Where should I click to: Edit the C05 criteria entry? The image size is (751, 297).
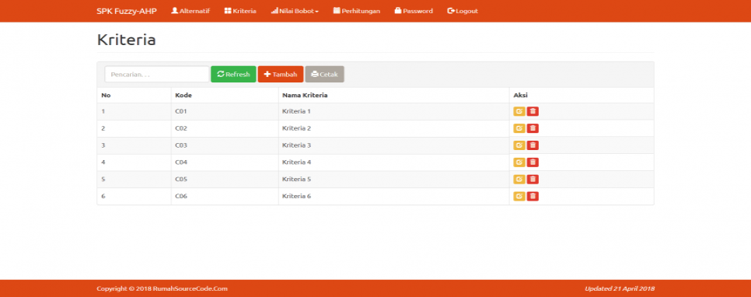pyautogui.click(x=519, y=179)
